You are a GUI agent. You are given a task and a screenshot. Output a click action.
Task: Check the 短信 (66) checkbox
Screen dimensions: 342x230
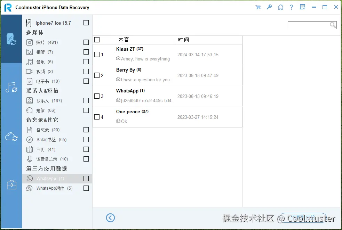86,110
